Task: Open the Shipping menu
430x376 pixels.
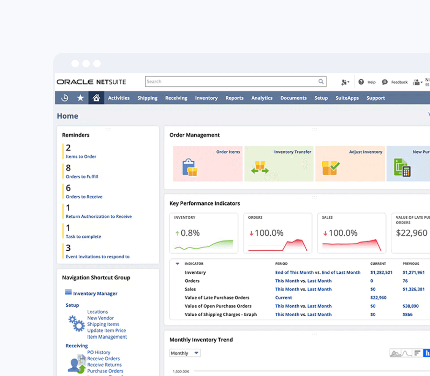Action: (x=147, y=98)
